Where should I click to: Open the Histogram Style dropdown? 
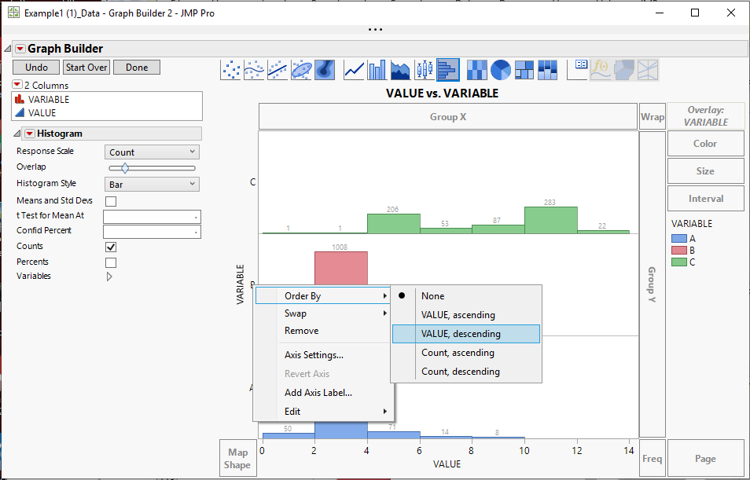151,183
